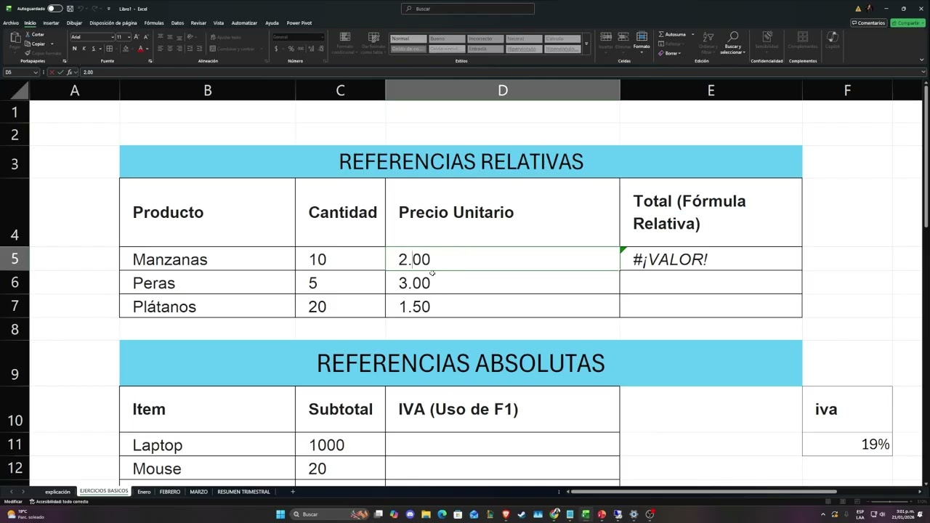This screenshot has height=523, width=930.
Task: Apply the Normal cell style
Action: (x=408, y=38)
